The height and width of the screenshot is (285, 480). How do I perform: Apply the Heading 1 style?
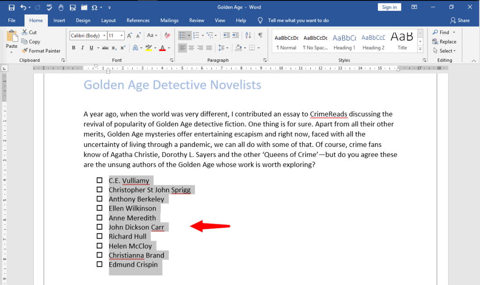tap(345, 42)
